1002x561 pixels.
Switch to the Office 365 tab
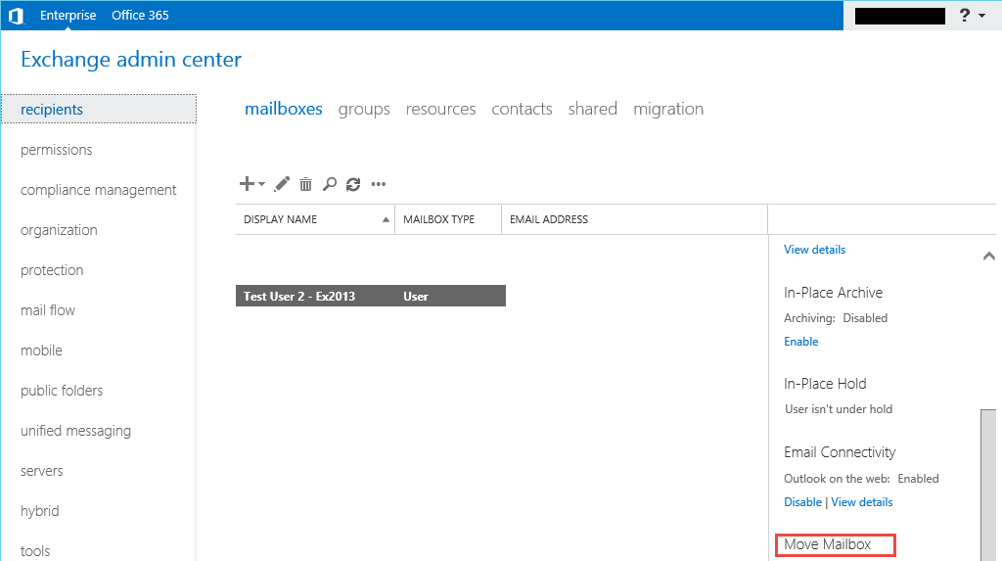[140, 16]
